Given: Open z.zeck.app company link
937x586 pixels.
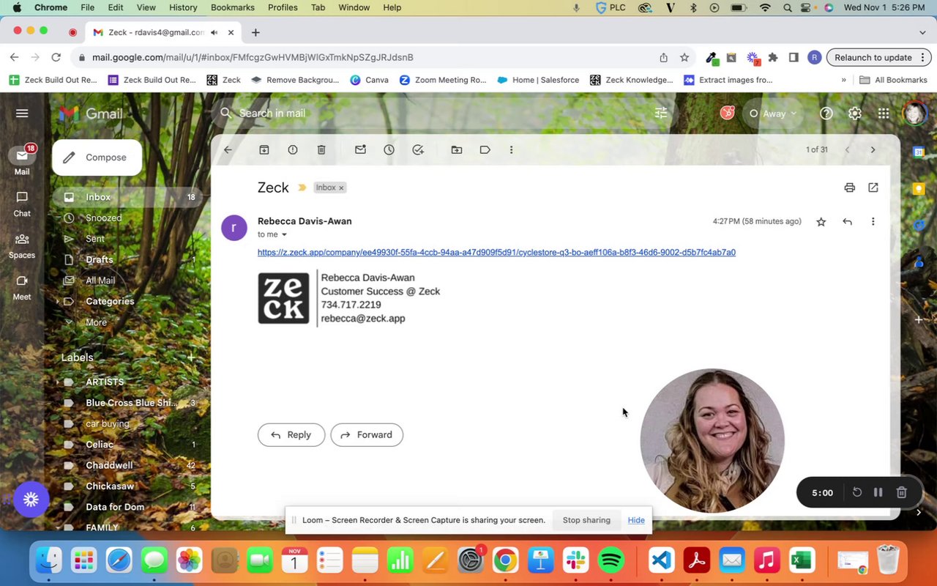Looking at the screenshot, I should tap(496, 252).
